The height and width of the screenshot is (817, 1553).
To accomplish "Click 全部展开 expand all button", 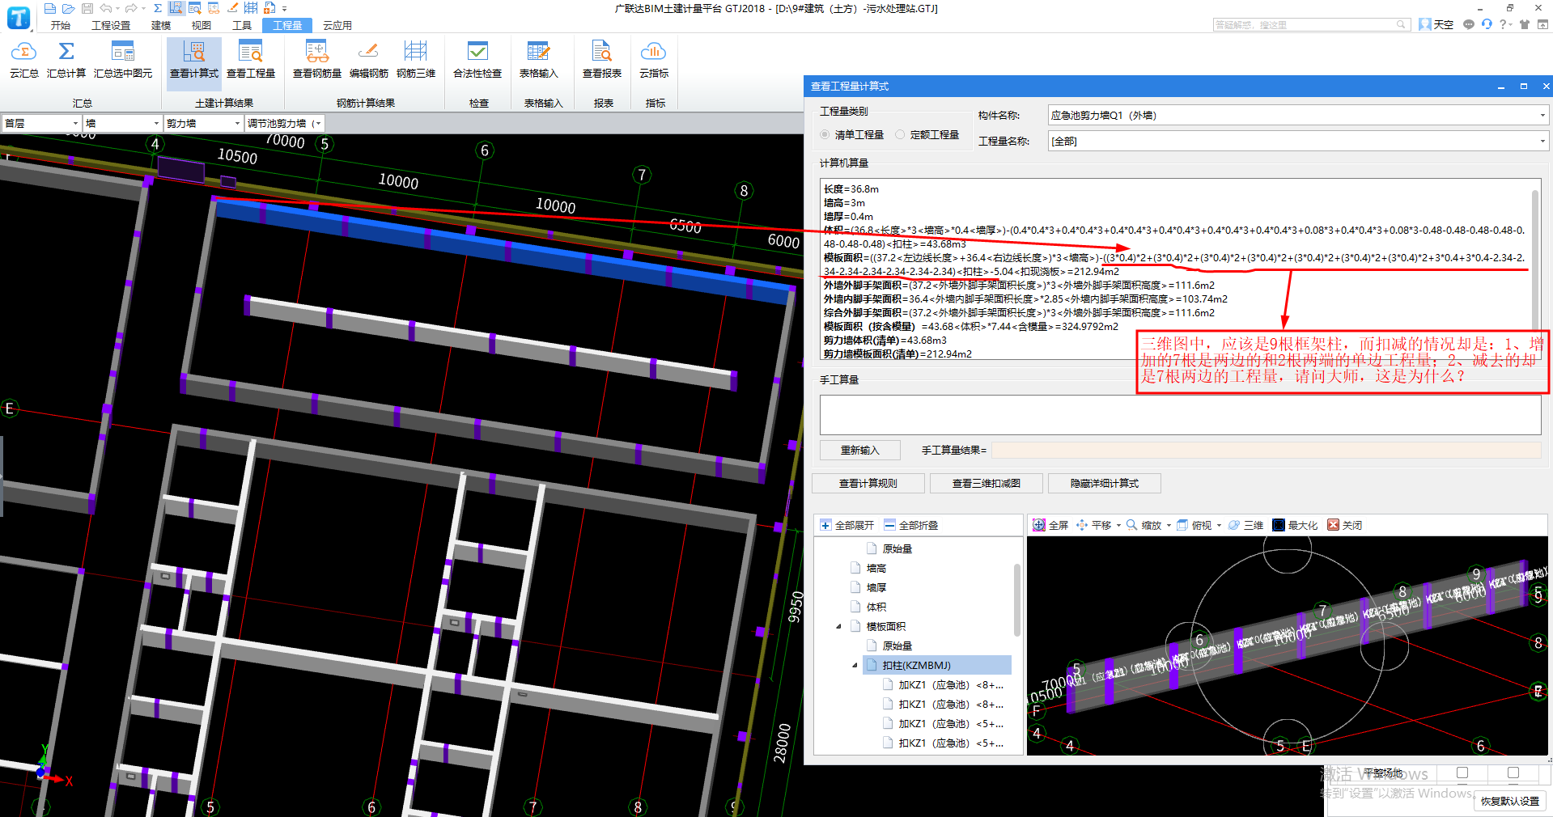I will pyautogui.click(x=847, y=525).
